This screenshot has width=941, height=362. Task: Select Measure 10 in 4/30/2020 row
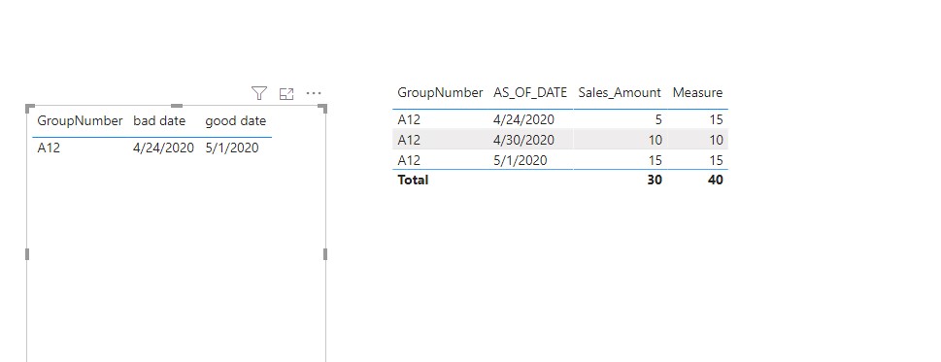tap(716, 141)
